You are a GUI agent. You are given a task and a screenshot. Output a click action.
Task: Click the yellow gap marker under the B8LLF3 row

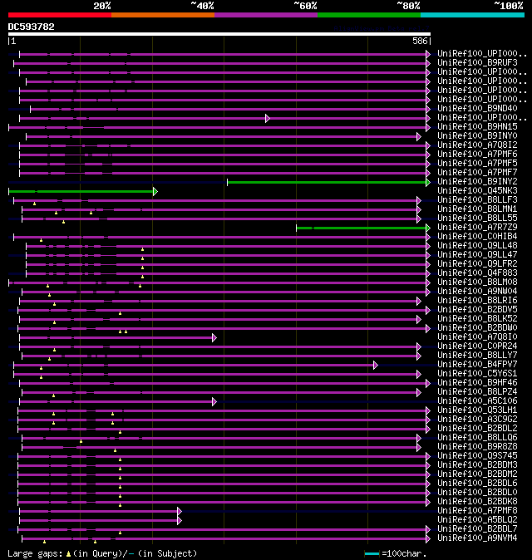pyautogui.click(x=34, y=204)
